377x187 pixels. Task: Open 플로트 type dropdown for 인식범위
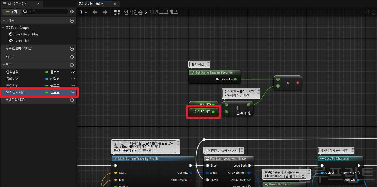click(x=52, y=72)
